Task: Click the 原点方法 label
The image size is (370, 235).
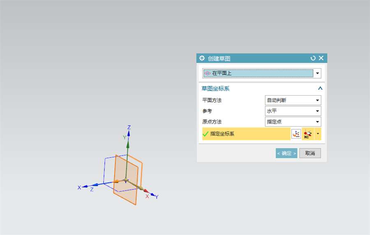Action: pos(212,122)
